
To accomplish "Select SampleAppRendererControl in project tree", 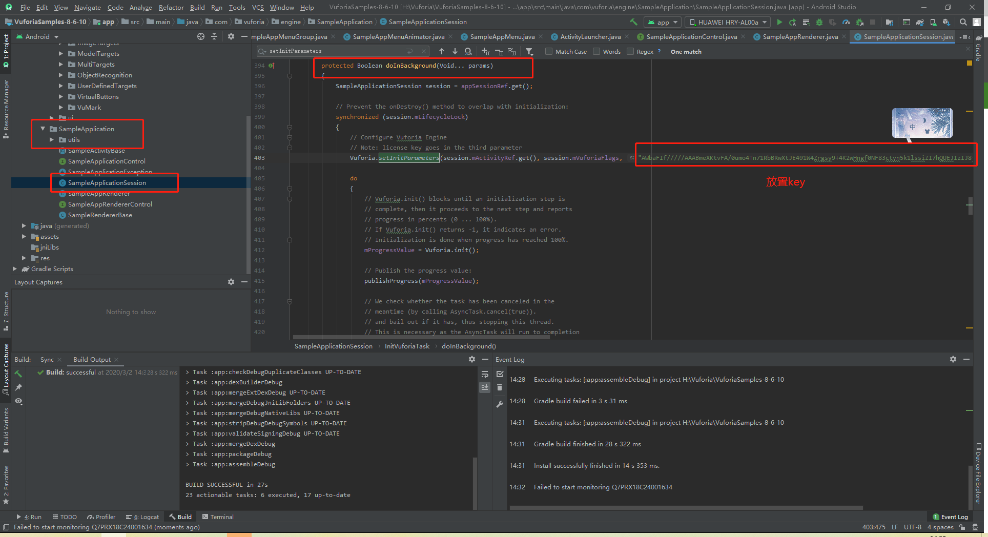I will coord(110,204).
